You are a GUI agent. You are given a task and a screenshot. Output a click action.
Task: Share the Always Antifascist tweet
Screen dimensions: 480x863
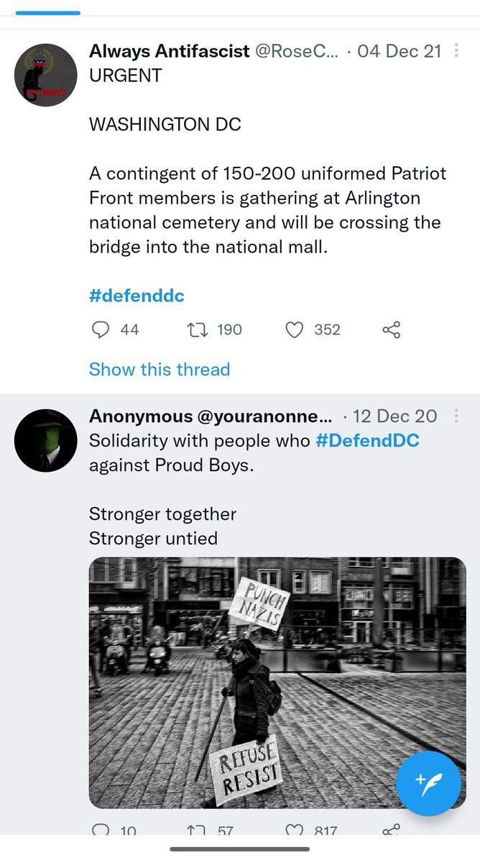391,330
